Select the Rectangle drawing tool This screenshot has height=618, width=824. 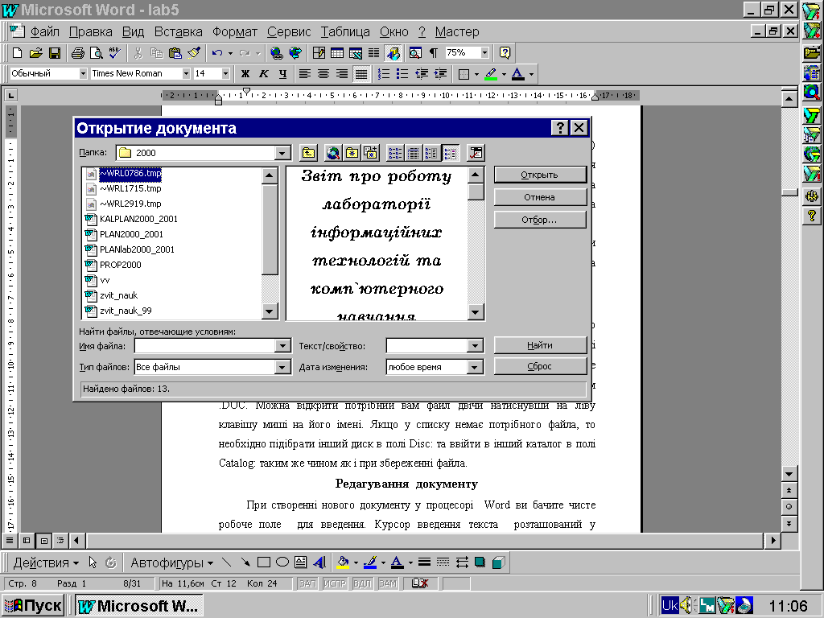point(264,562)
